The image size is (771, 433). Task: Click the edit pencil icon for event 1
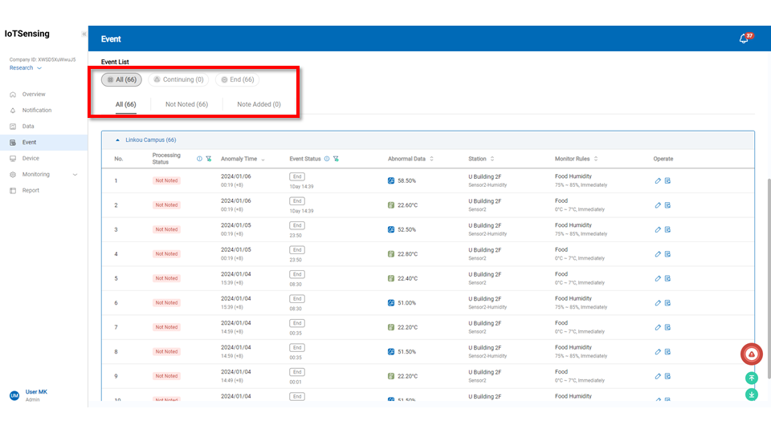tap(658, 180)
